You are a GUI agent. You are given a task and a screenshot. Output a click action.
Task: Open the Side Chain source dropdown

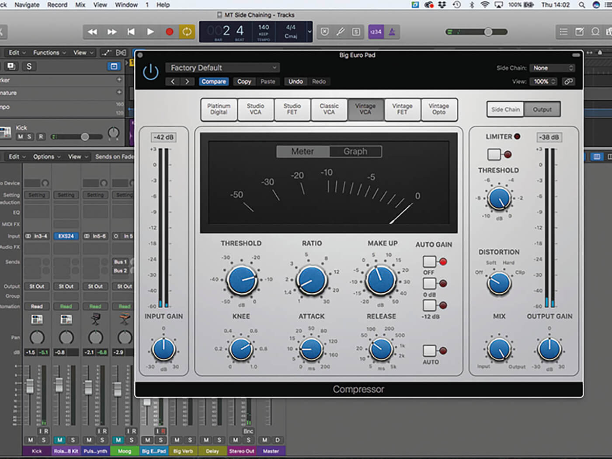(x=552, y=68)
